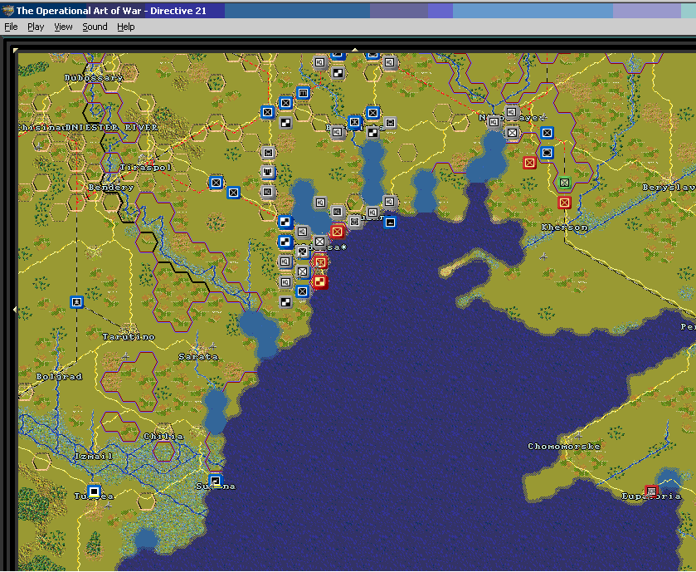The height and width of the screenshot is (572, 696).
Task: Select the rightmost gray HQ unit on the top row
Action: [x=389, y=62]
